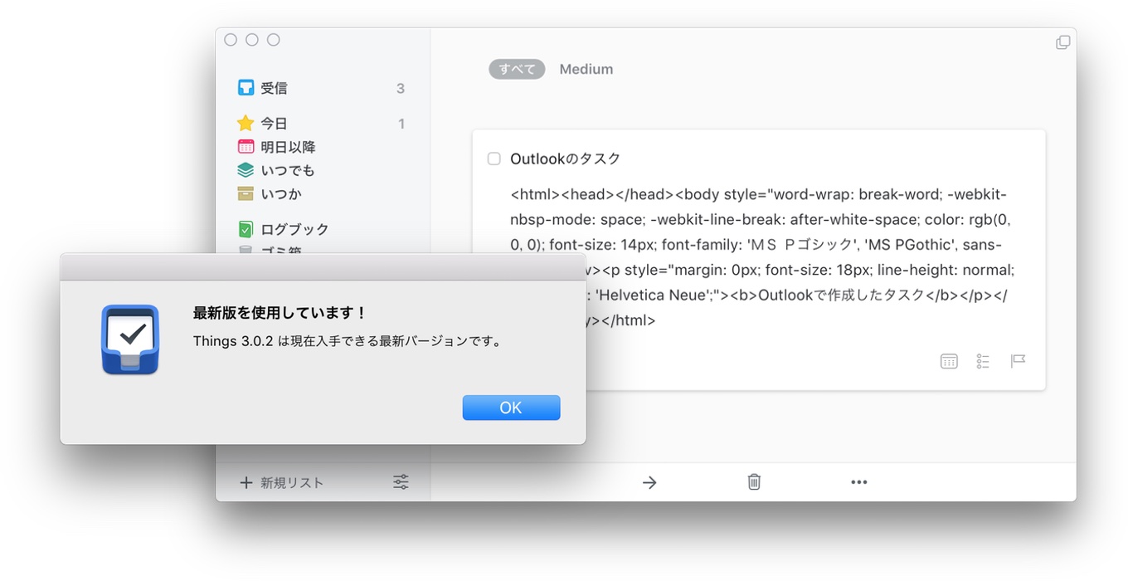Open the more options ellipsis menu
The width and height of the screenshot is (1128, 581).
(859, 482)
